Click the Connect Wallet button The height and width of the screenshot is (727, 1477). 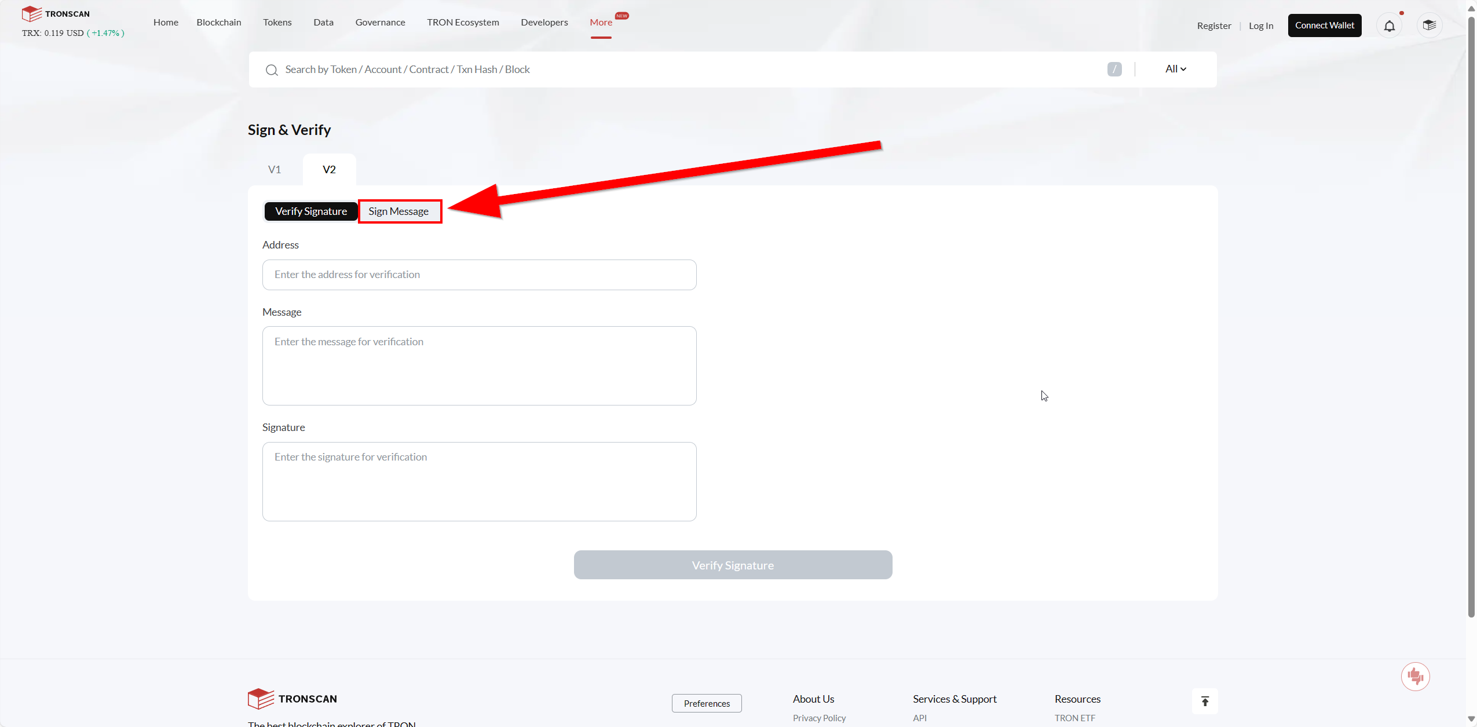coord(1324,25)
